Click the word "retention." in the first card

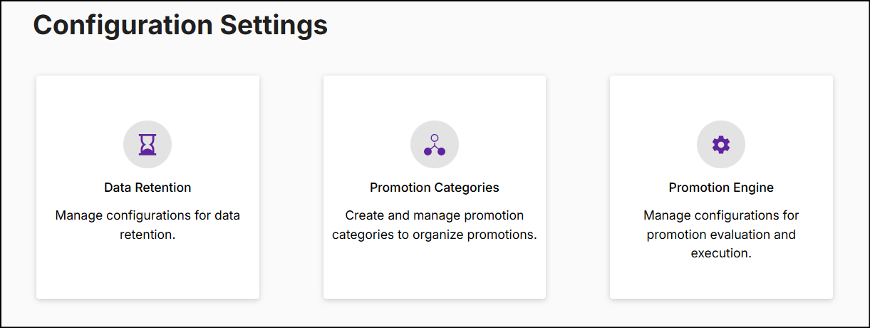tap(147, 234)
